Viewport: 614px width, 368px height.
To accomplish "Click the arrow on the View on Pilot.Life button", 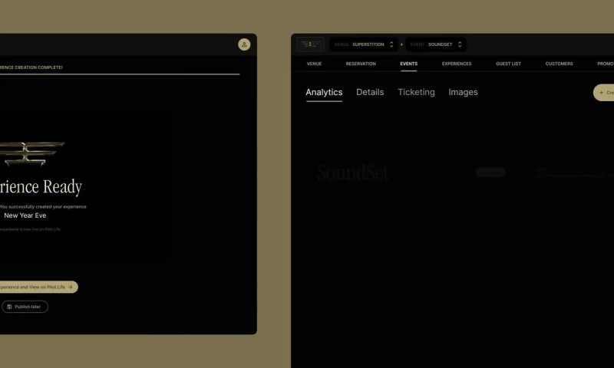I will point(71,287).
